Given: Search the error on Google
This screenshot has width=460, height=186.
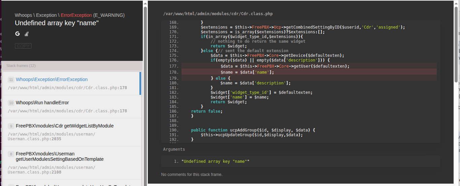Looking at the screenshot, I should (18, 34).
